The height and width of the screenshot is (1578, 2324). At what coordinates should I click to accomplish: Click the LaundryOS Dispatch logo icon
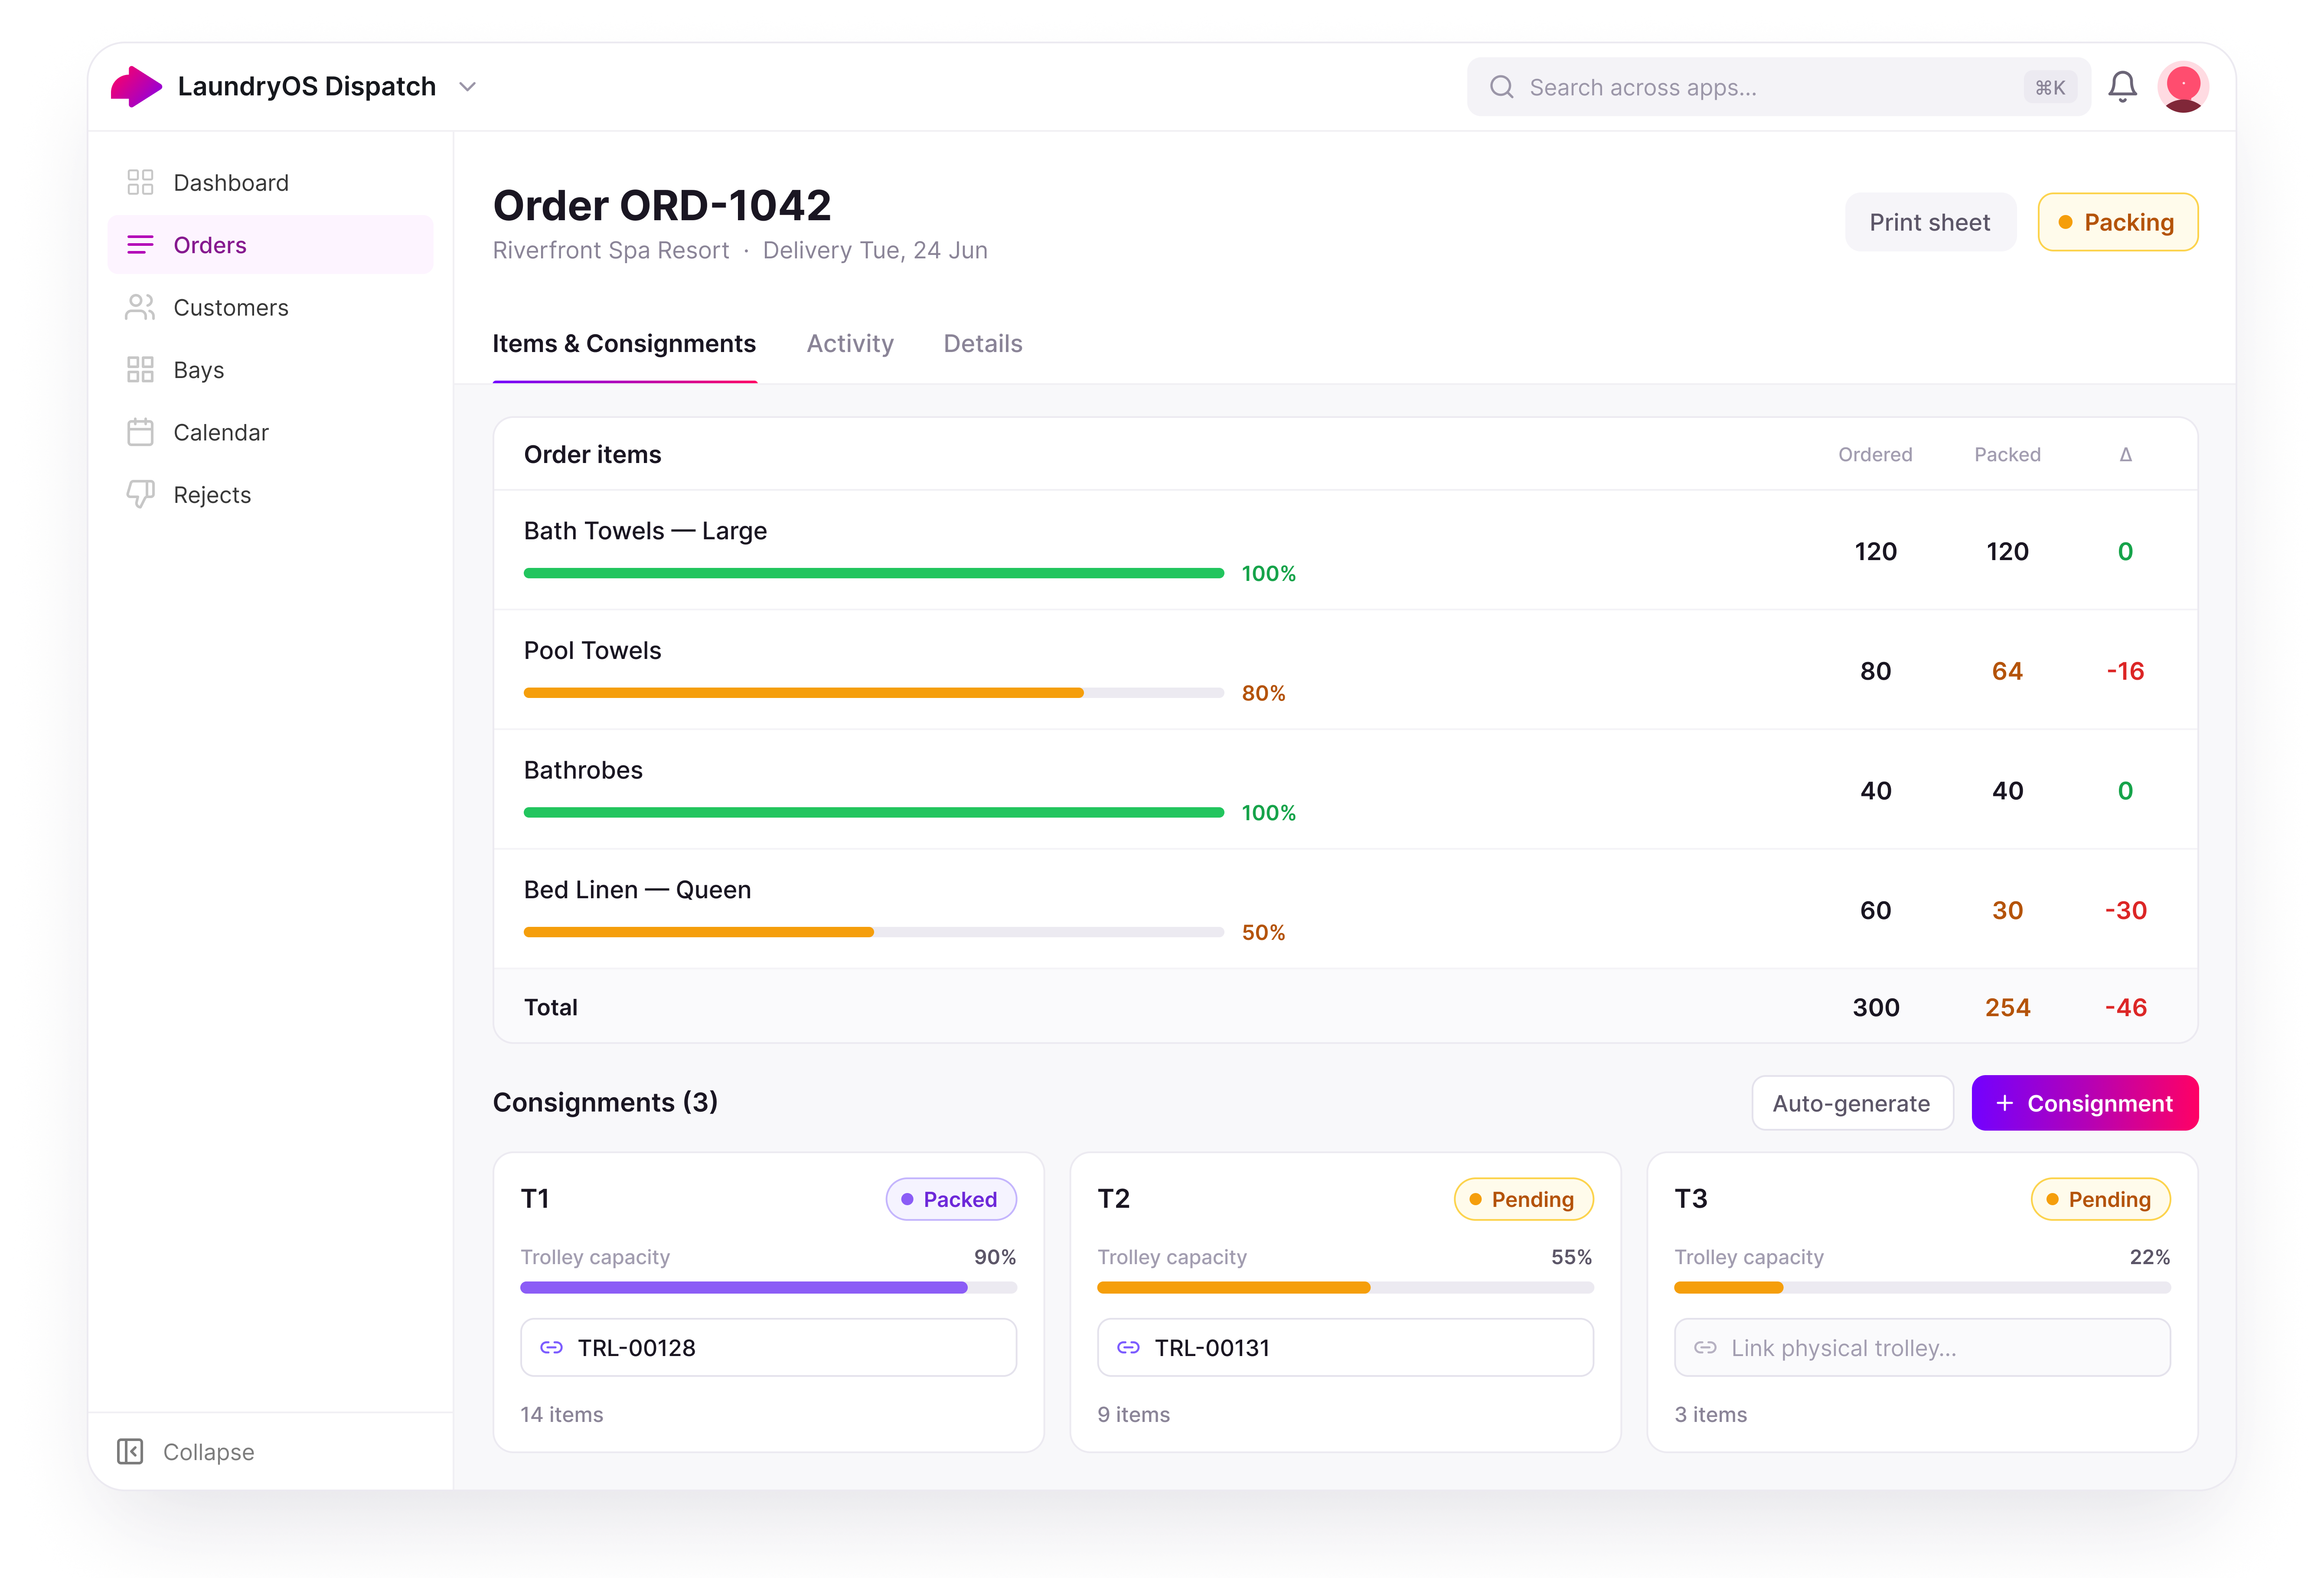click(136, 87)
